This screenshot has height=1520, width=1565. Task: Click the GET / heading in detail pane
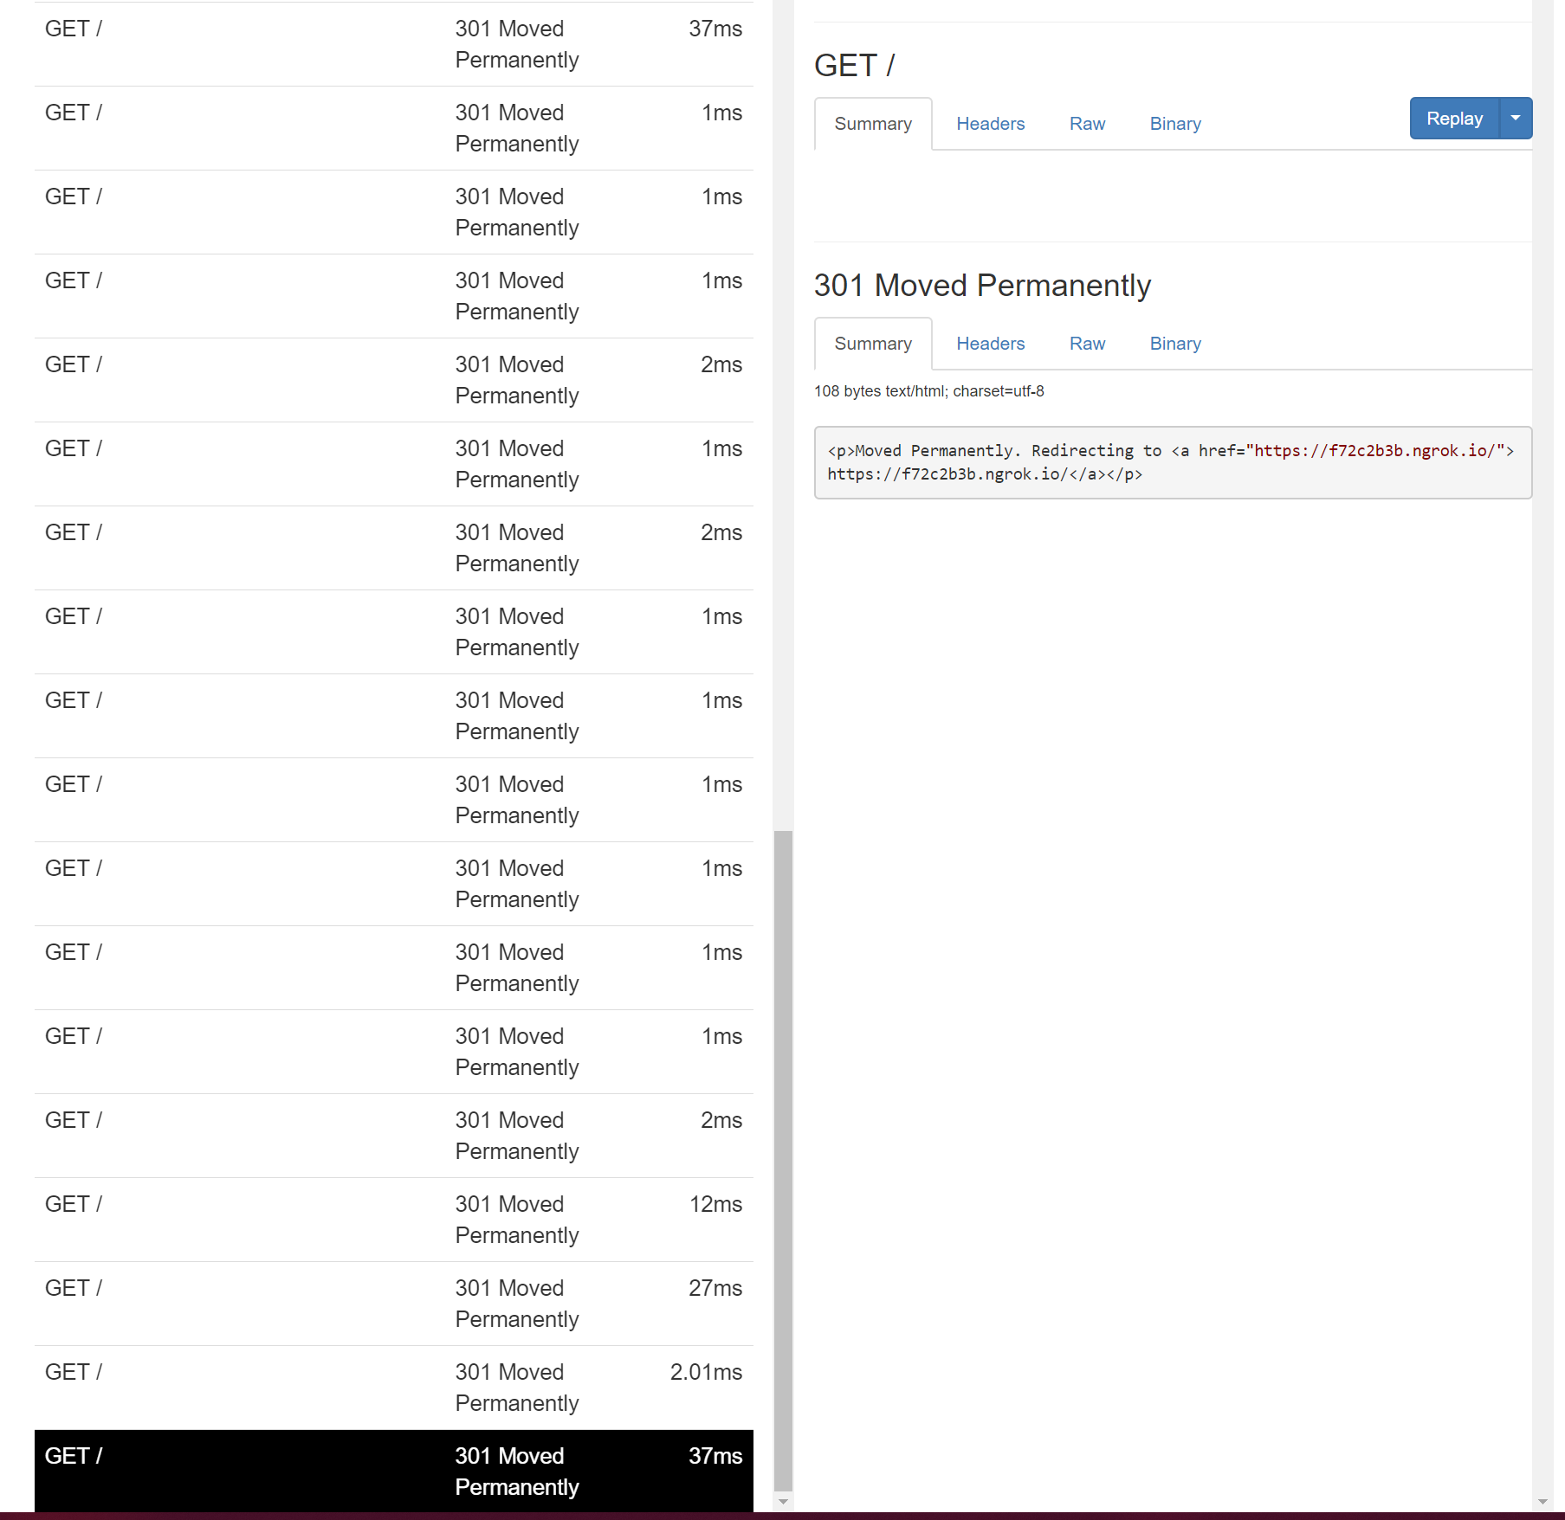[854, 65]
